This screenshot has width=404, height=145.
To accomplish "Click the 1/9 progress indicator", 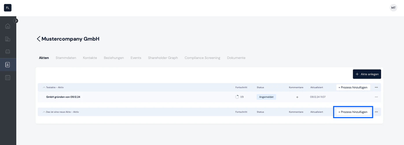I will click(x=240, y=97).
